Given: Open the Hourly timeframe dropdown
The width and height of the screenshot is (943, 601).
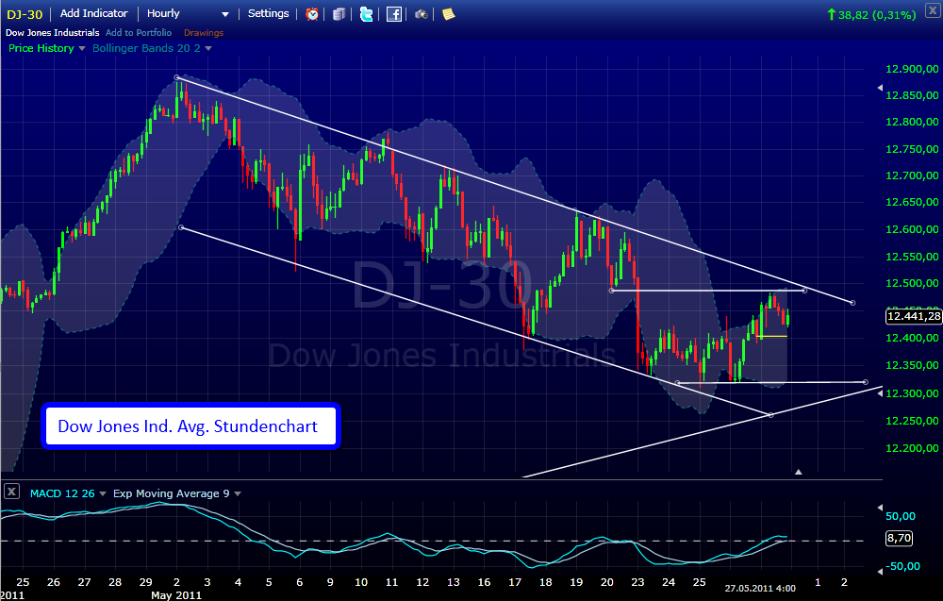Looking at the screenshot, I should click(x=189, y=13).
